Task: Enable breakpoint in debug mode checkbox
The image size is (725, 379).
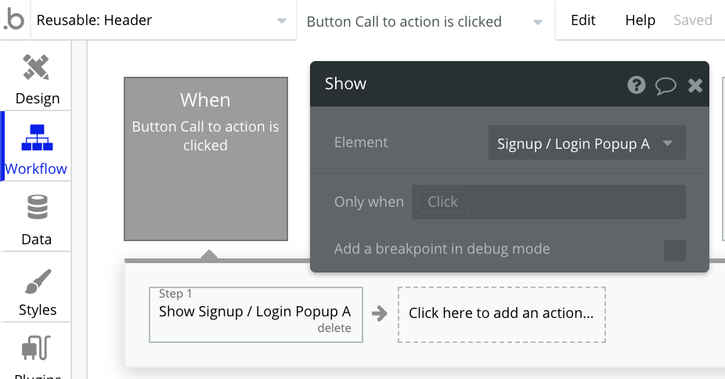Action: 674,250
